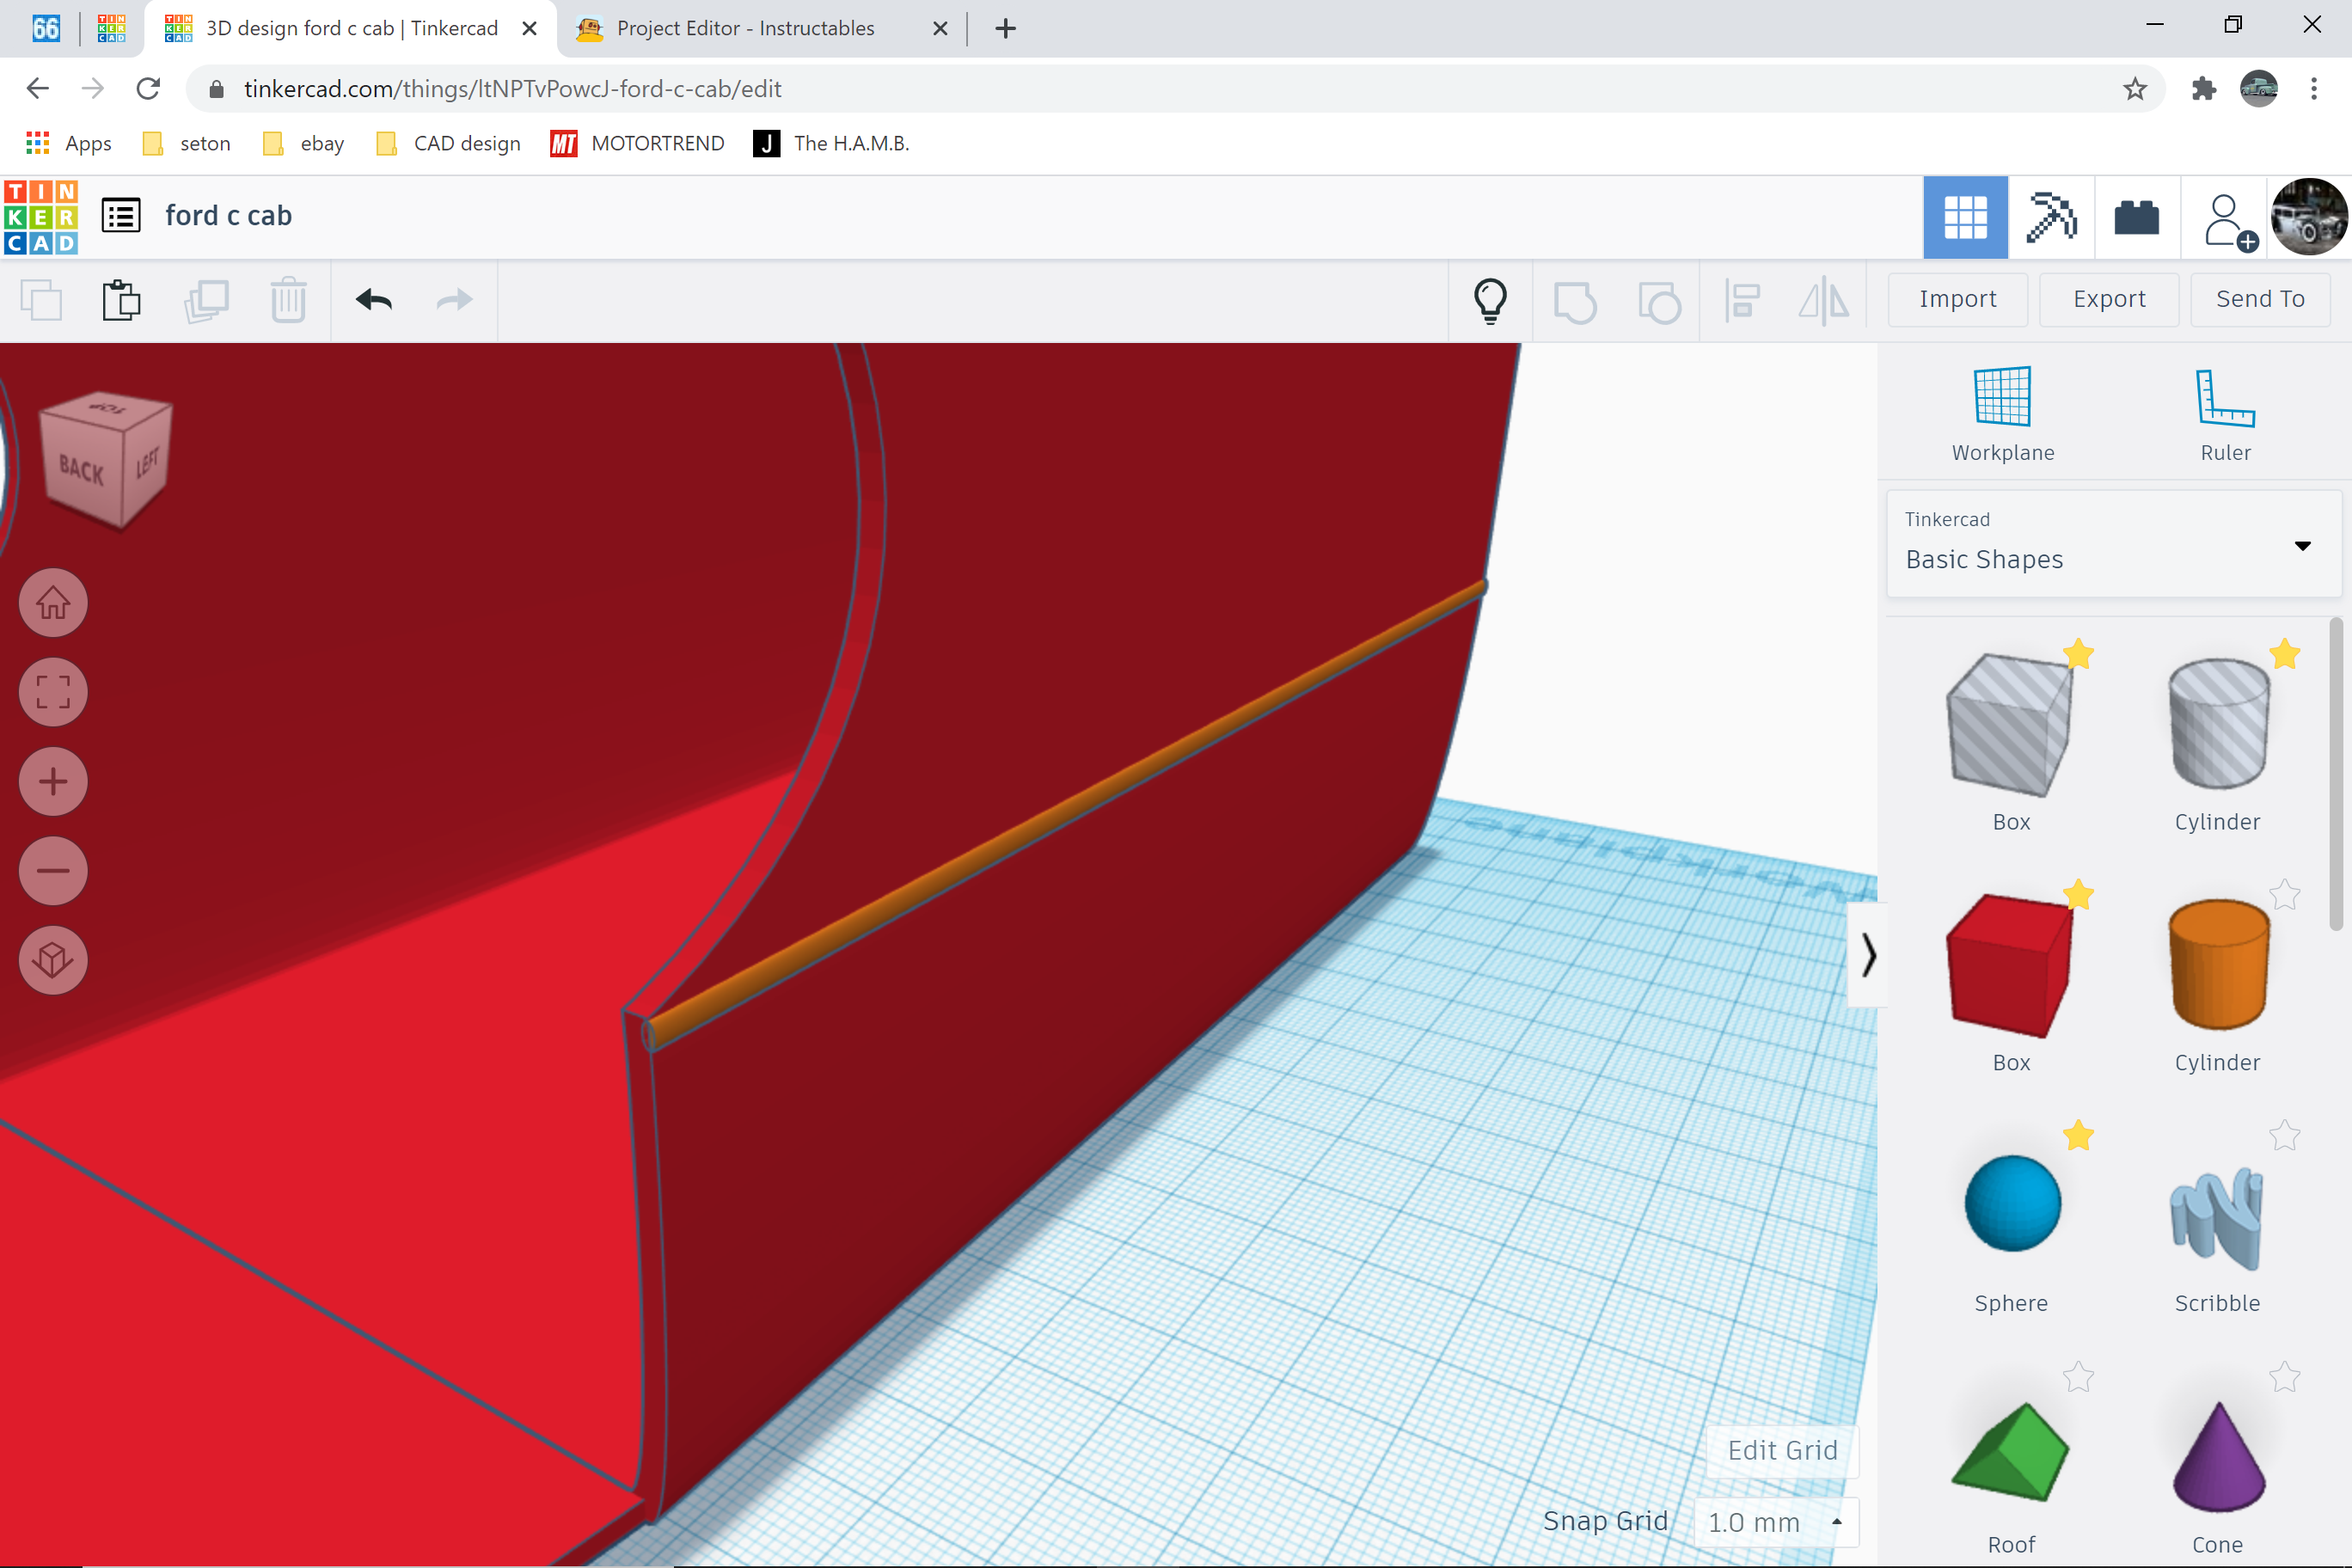Favorite the Cone star
Image resolution: width=2352 pixels, height=1568 pixels.
[2285, 1377]
